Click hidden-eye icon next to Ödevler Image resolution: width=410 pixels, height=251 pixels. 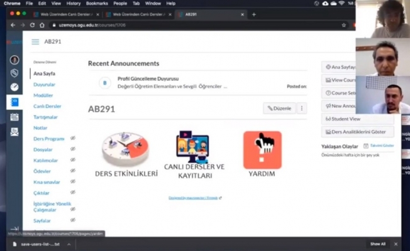tap(73, 171)
